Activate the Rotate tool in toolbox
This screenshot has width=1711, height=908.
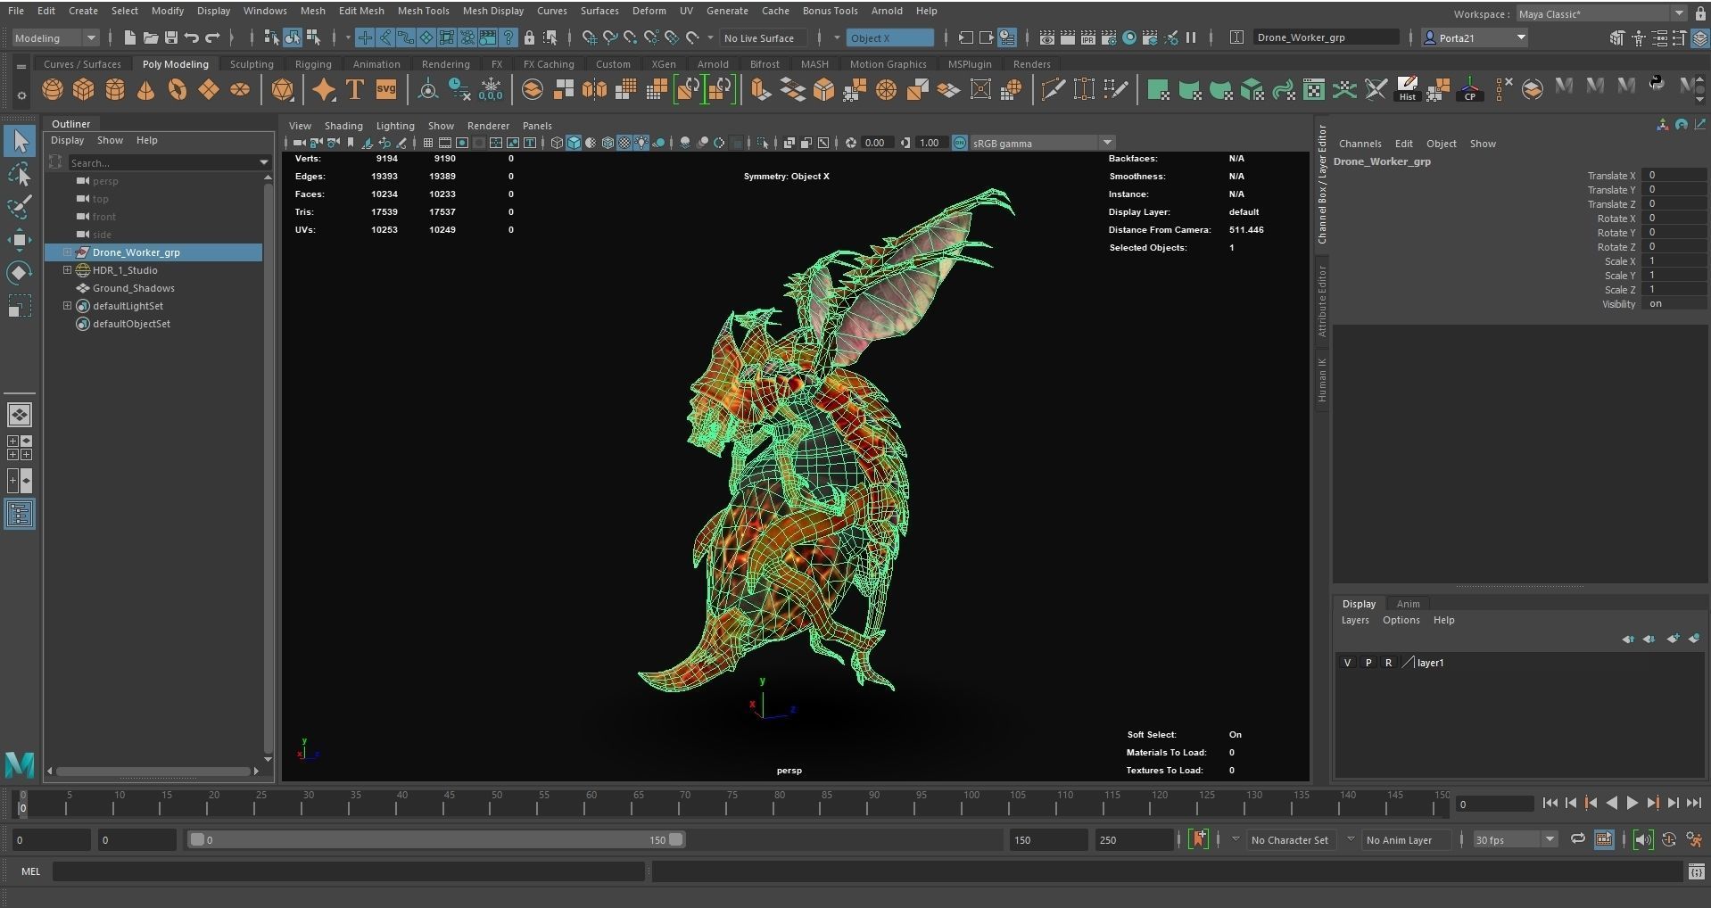coord(20,272)
